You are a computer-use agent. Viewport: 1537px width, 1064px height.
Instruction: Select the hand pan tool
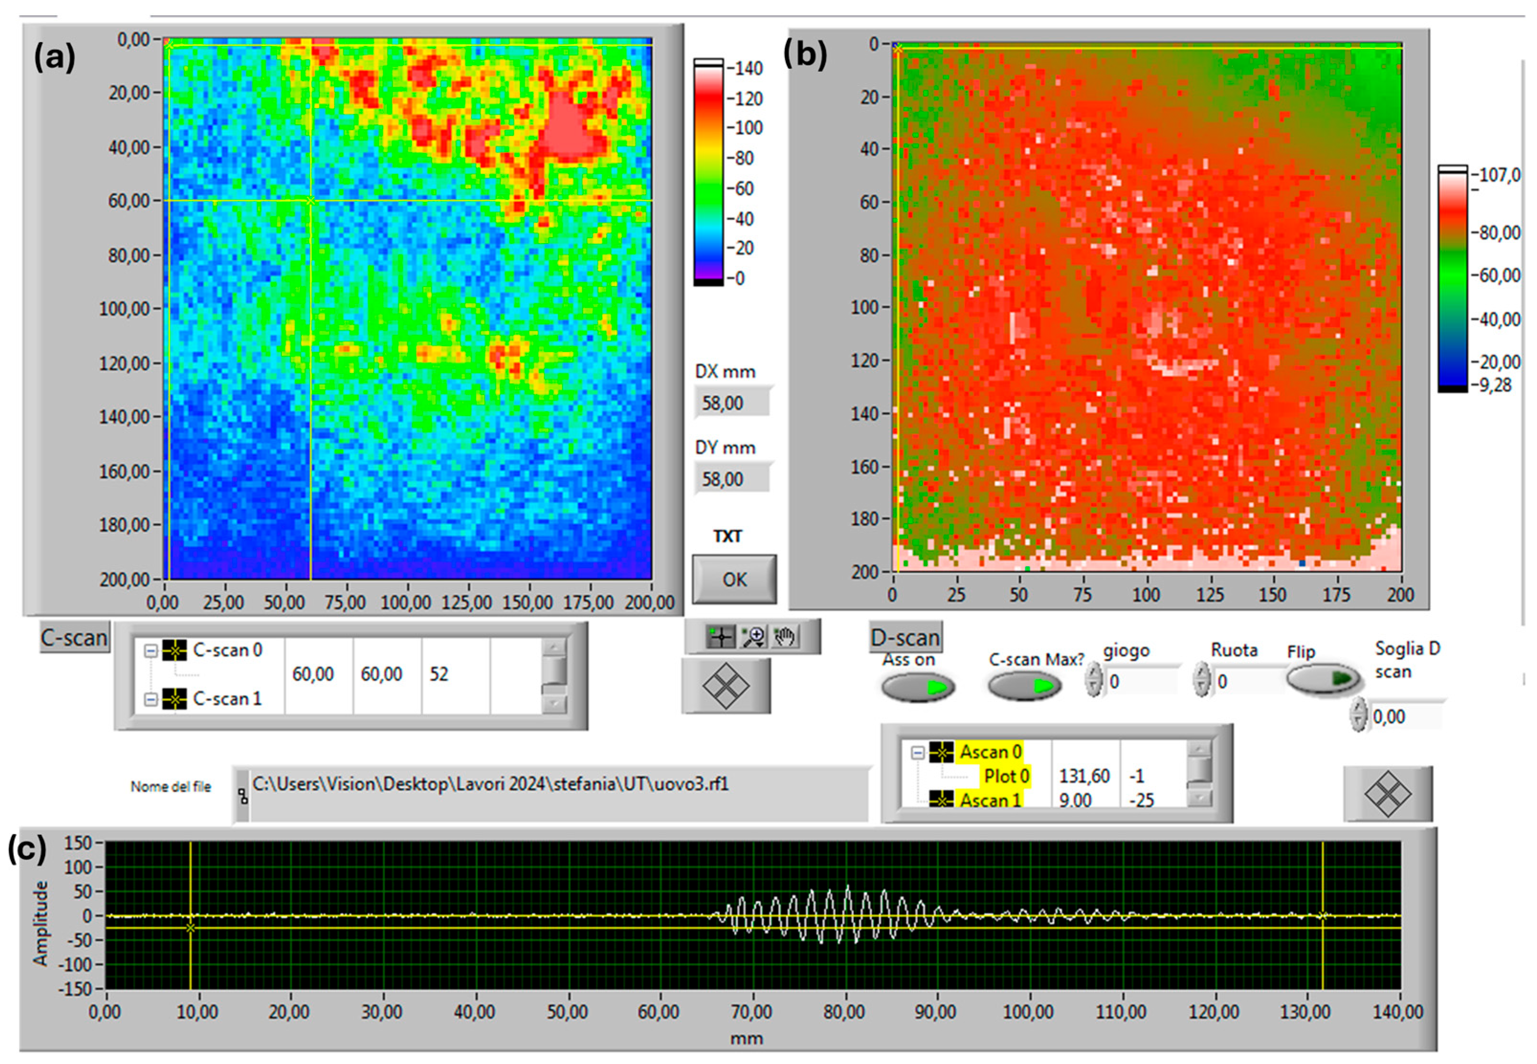(785, 636)
